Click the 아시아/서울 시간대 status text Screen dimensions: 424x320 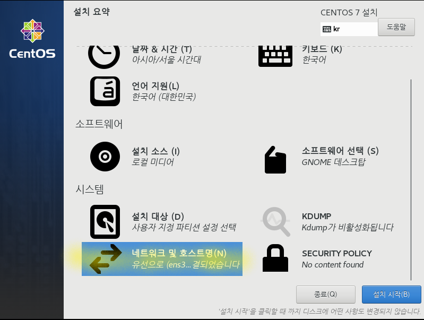click(x=166, y=59)
